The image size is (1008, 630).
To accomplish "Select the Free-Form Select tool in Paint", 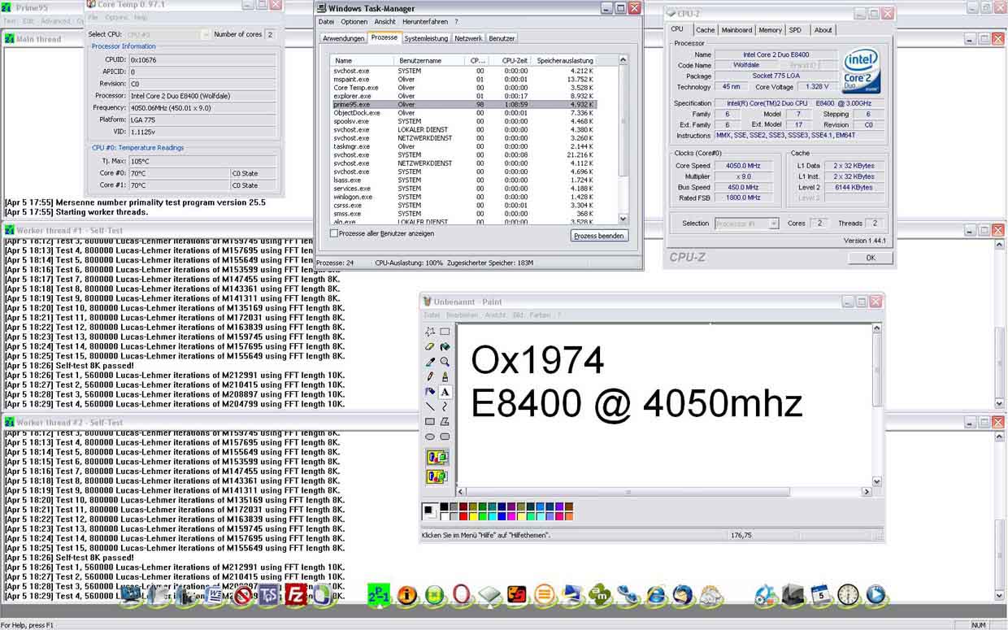I will 430,332.
